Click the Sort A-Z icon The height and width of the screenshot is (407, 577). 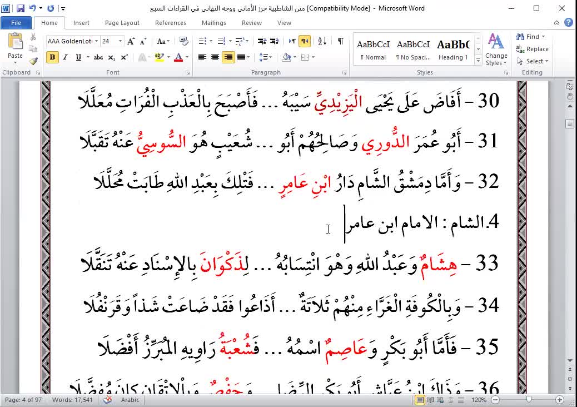click(x=322, y=41)
